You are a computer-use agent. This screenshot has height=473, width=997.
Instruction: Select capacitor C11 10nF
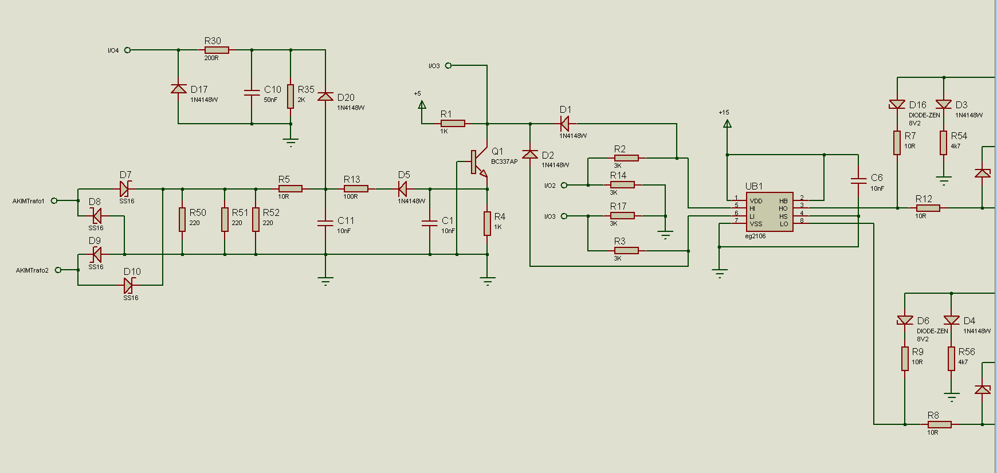click(325, 223)
